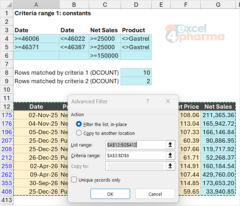Image resolution: width=240 pixels, height=206 pixels.
Task: Click date cell '26-Dec-25'
Action: point(36,158)
